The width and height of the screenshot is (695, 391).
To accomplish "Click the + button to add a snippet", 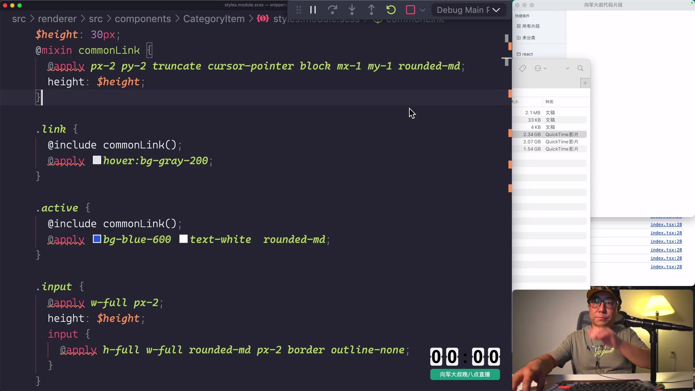I will point(585,83).
